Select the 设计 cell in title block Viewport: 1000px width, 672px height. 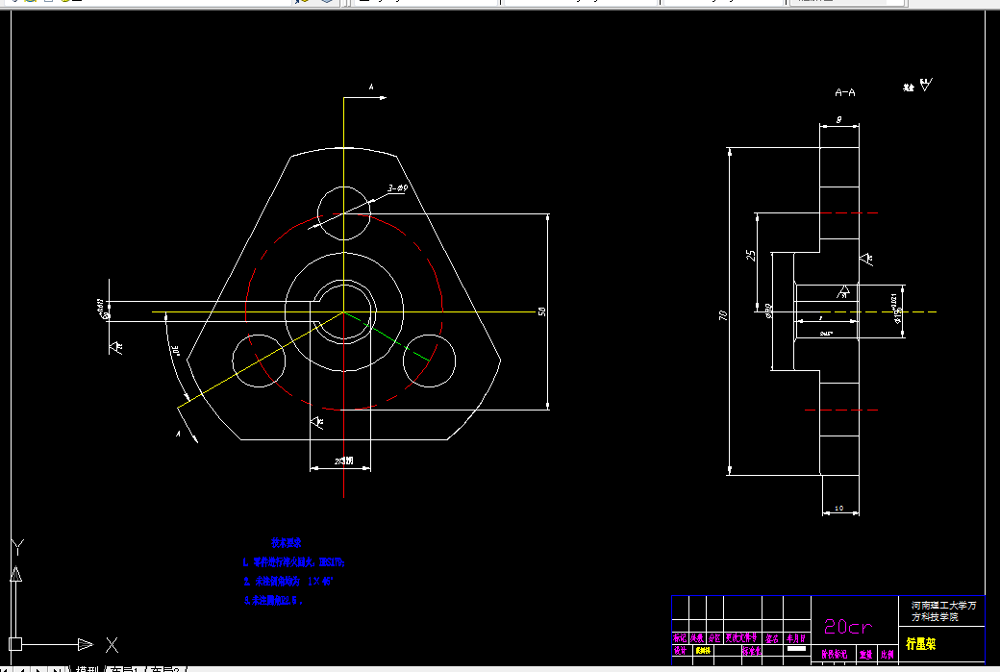pyautogui.click(x=680, y=650)
